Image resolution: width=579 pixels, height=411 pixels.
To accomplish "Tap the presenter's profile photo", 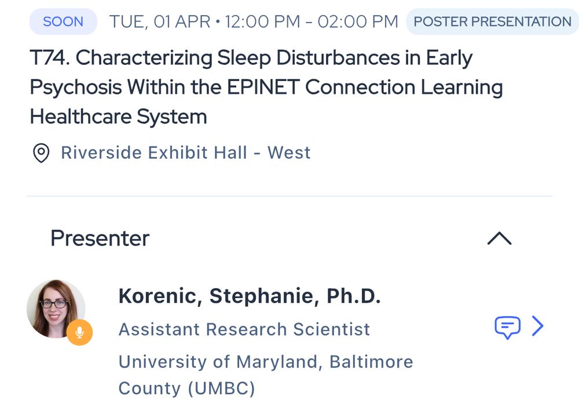I will point(56,309).
